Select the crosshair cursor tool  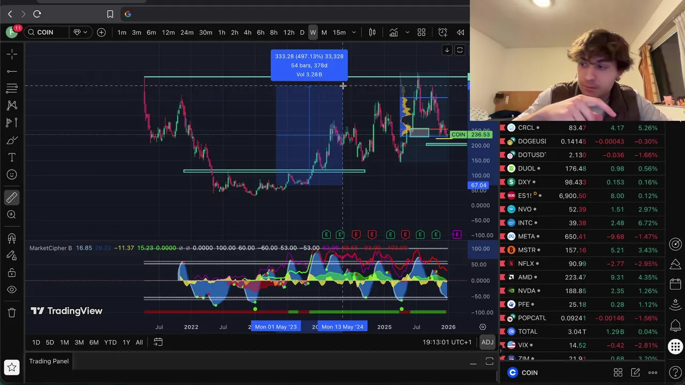(12, 54)
